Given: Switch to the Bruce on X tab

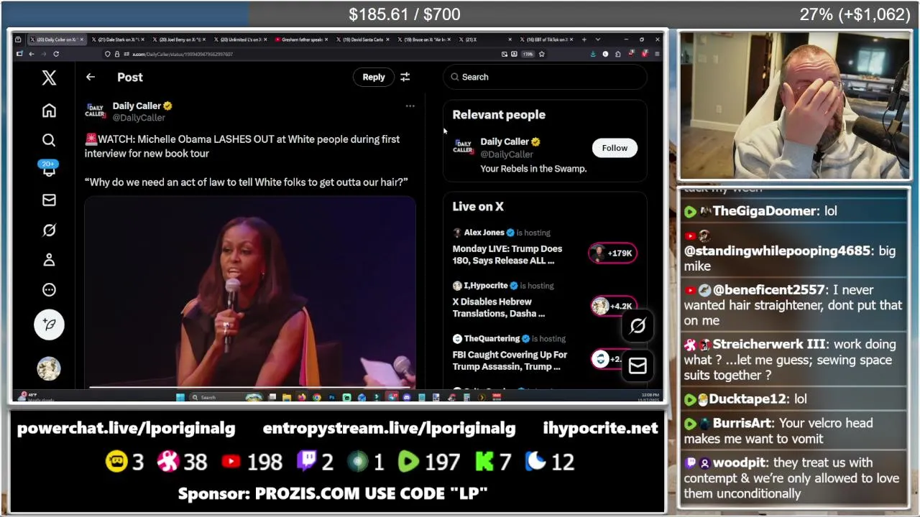Looking at the screenshot, I should (x=423, y=39).
